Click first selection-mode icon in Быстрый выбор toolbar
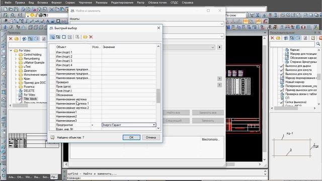322x181 pixels. tap(52, 37)
